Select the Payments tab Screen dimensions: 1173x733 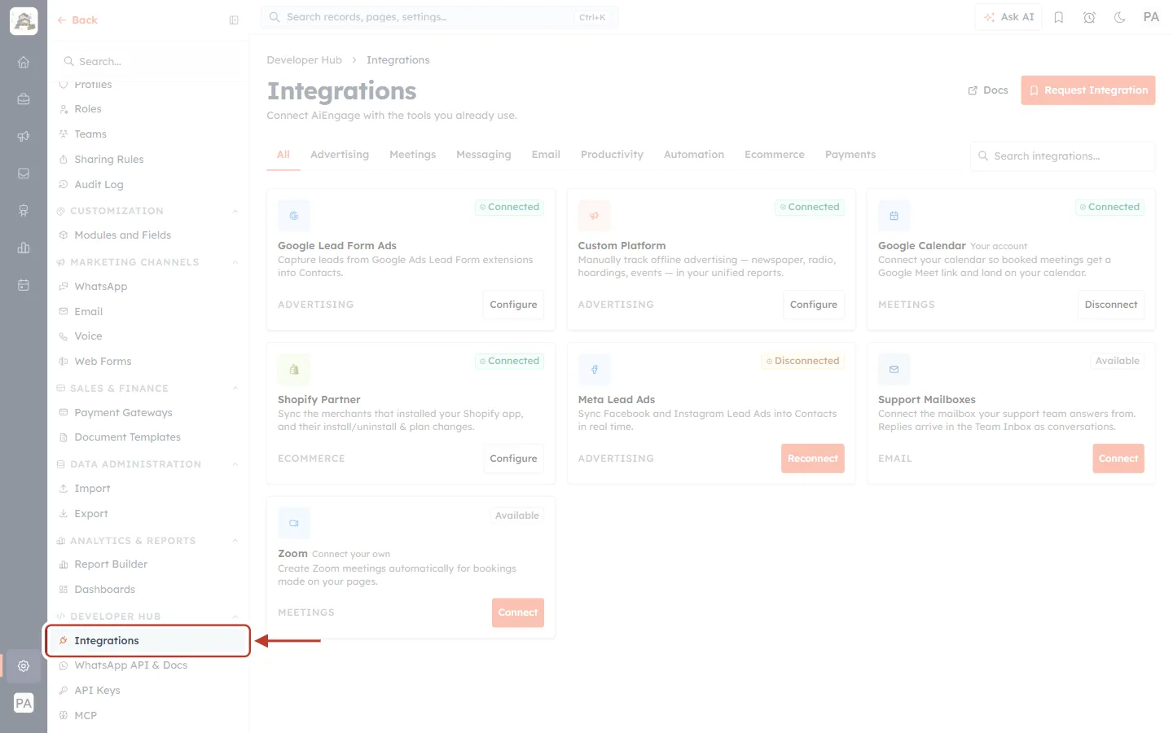850,155
